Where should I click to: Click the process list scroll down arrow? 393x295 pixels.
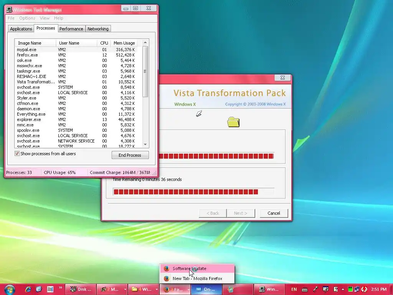[145, 144]
